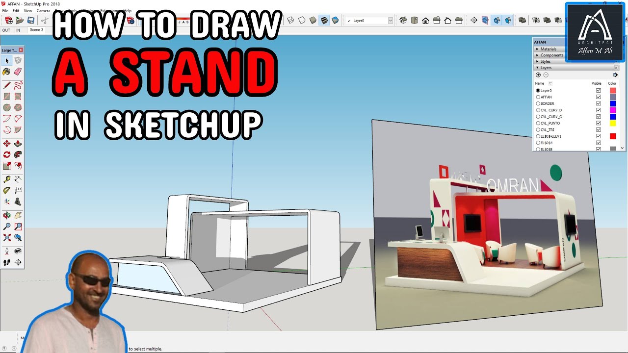The image size is (628, 353).
Task: Set CVL_CURV_D as active layer
Action: [x=538, y=110]
